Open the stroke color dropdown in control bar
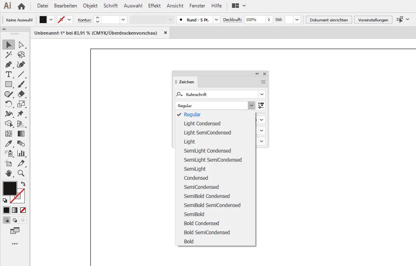 point(69,20)
